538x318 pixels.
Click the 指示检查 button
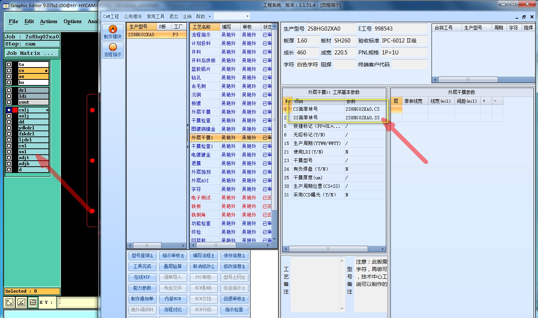click(x=234, y=310)
